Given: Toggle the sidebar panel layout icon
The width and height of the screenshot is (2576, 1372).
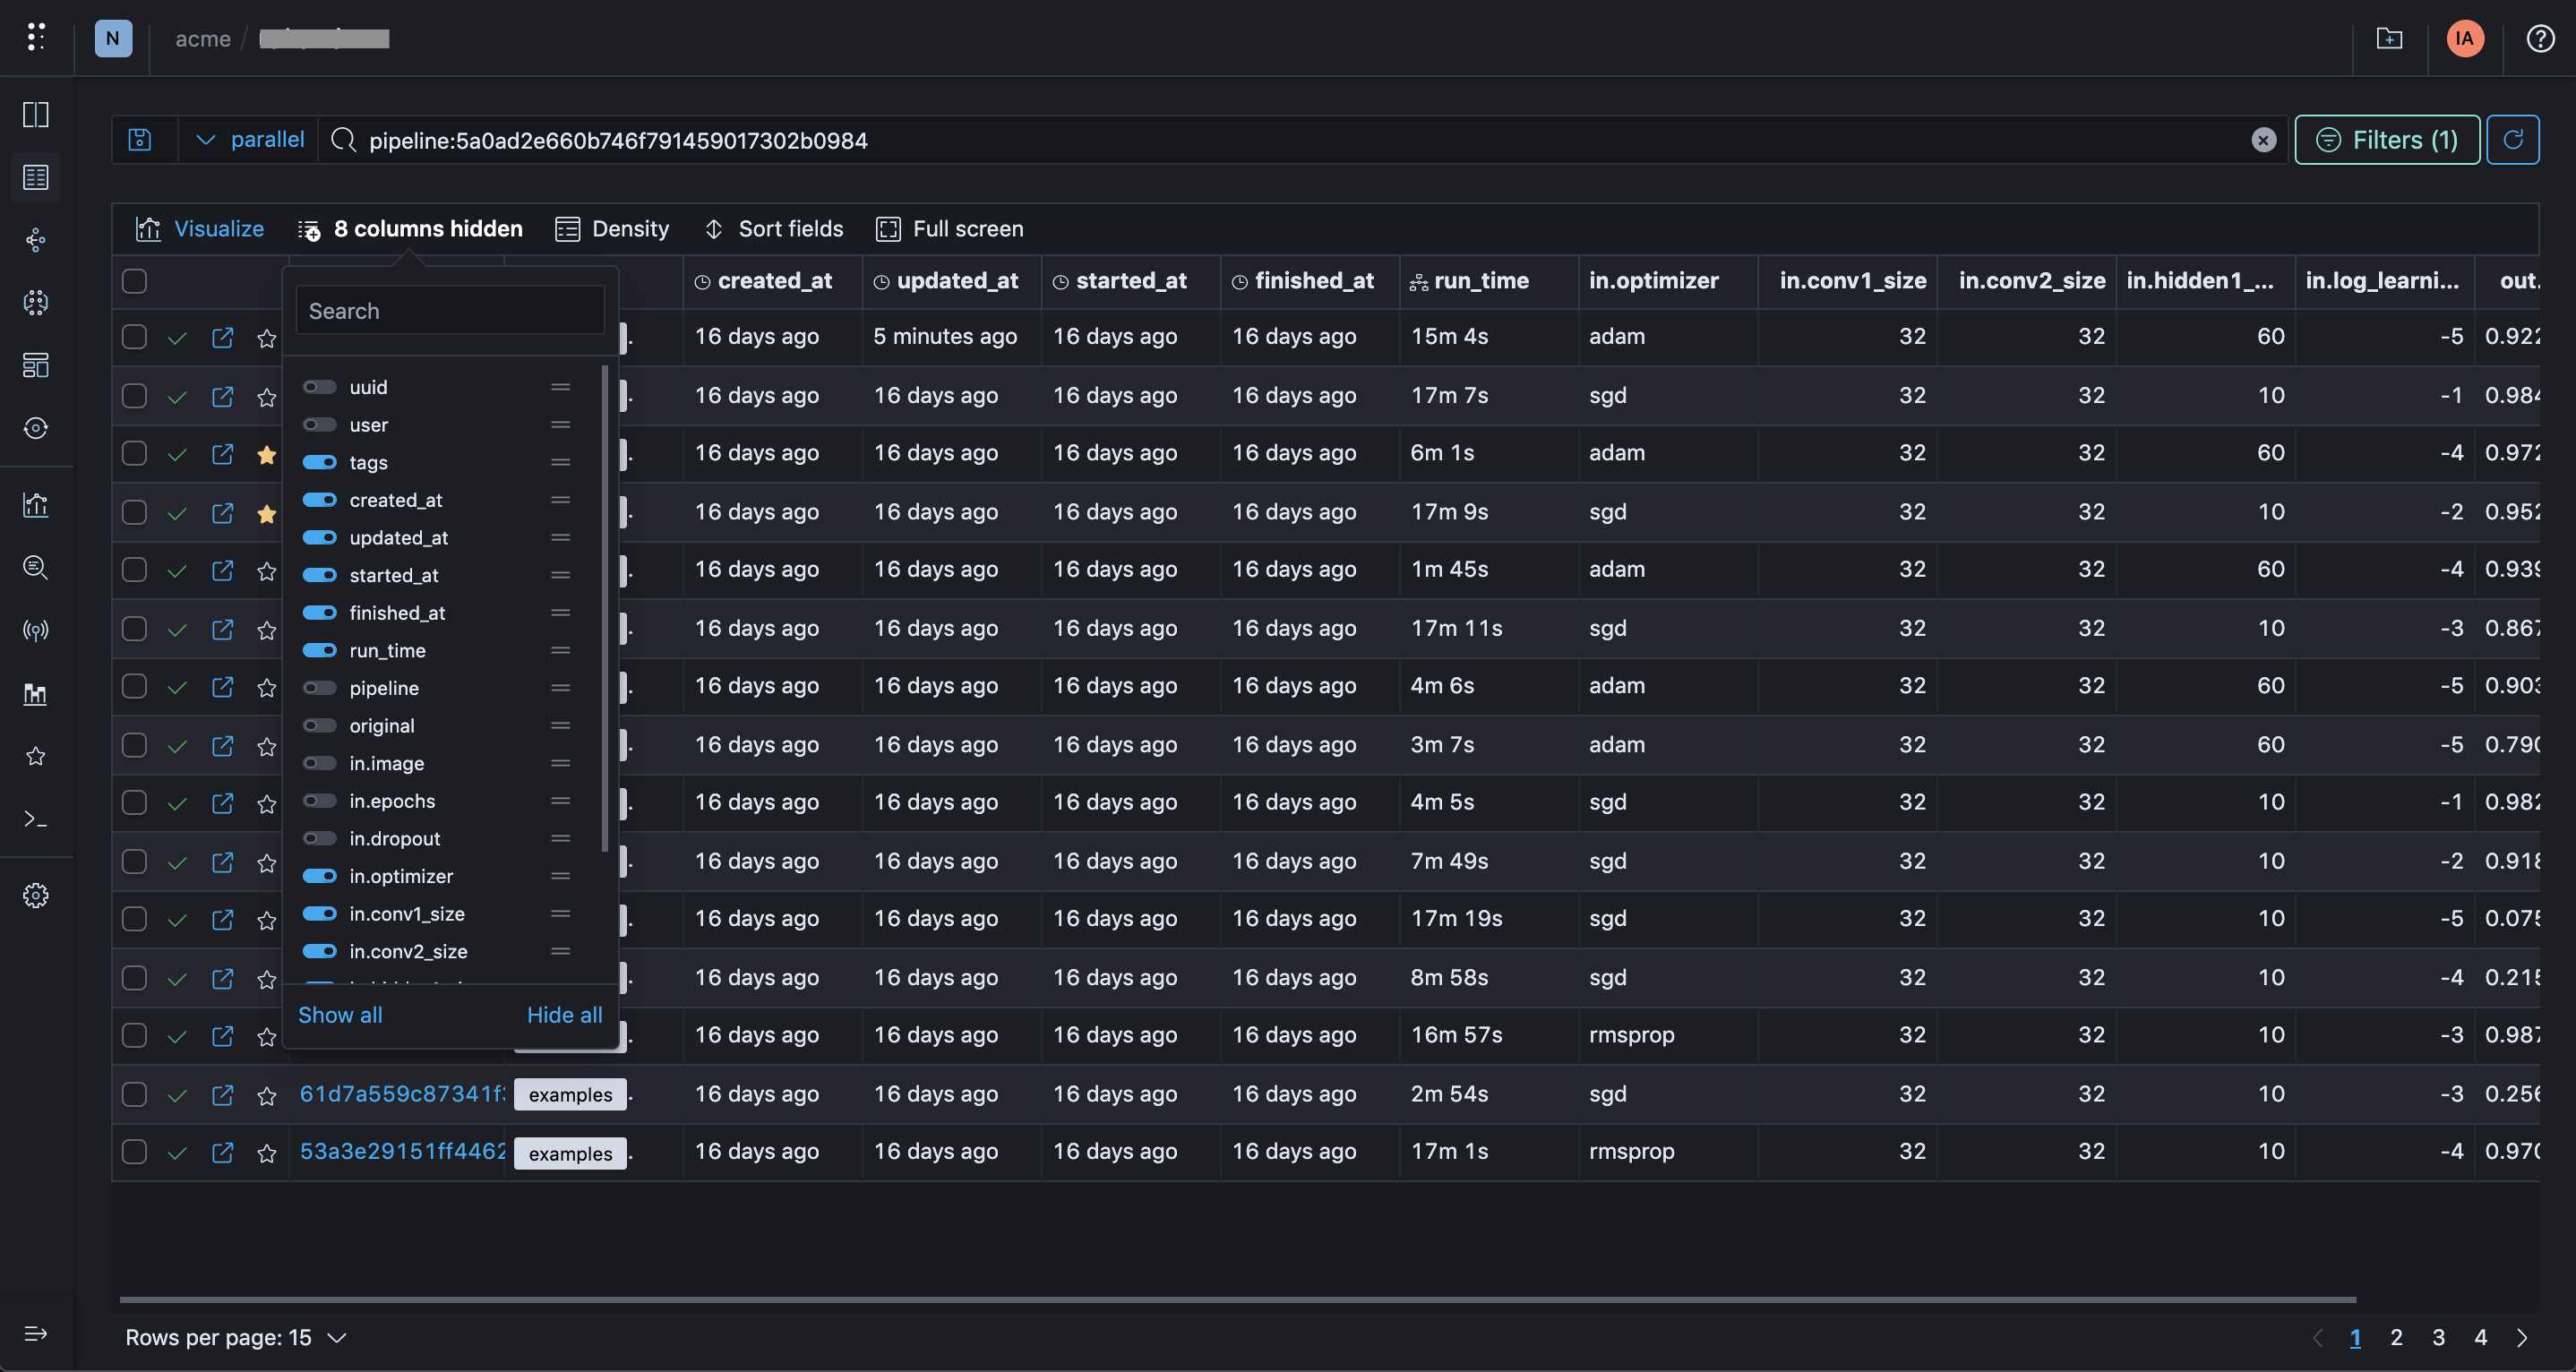Looking at the screenshot, I should 36,114.
